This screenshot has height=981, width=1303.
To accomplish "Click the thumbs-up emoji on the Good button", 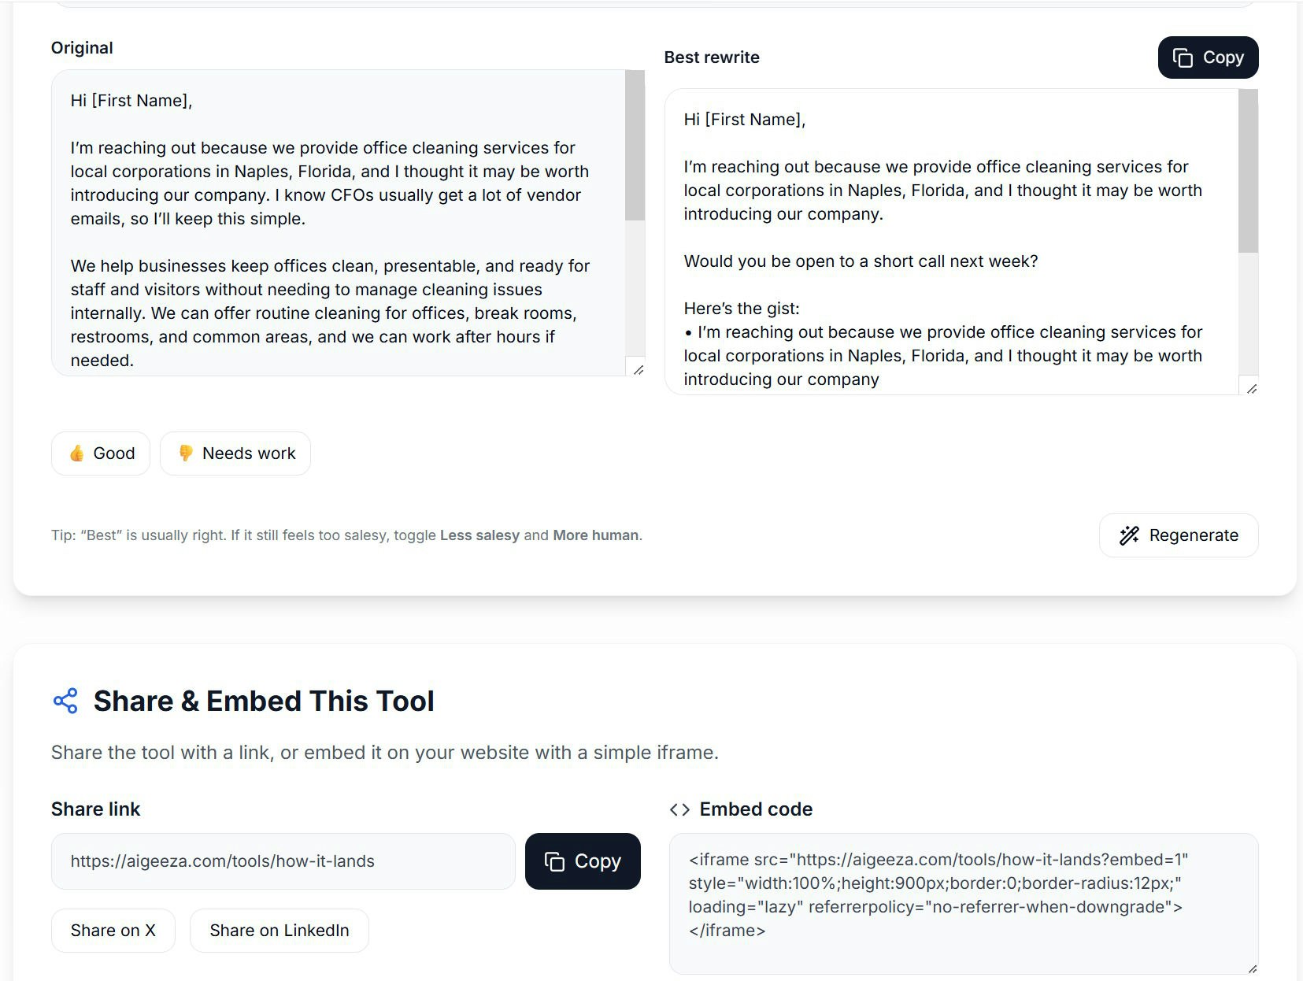I will pyautogui.click(x=76, y=453).
